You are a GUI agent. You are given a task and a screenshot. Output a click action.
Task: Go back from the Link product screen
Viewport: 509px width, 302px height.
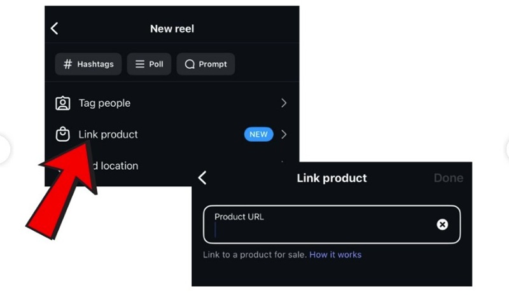(202, 178)
